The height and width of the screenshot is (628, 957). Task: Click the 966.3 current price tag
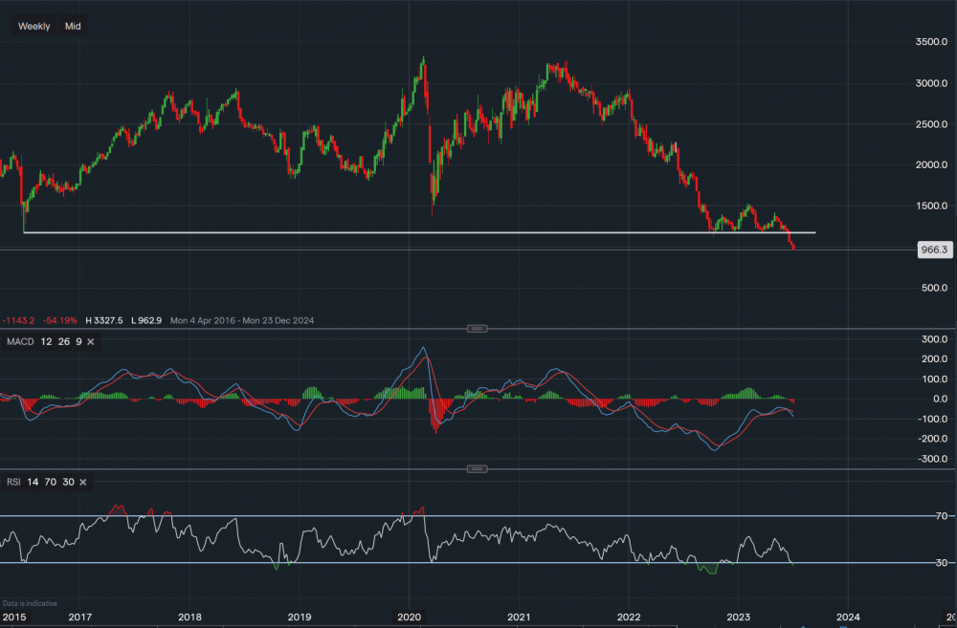click(x=933, y=249)
